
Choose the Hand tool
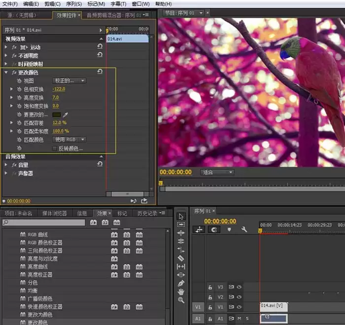click(181, 292)
